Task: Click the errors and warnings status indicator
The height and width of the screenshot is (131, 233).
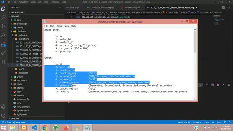Action: 6,122
